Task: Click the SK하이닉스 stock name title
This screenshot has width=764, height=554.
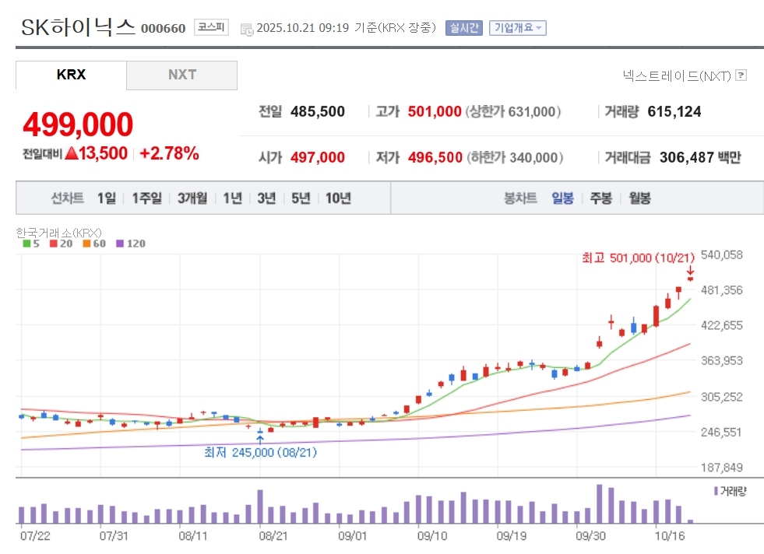Action: [78, 27]
